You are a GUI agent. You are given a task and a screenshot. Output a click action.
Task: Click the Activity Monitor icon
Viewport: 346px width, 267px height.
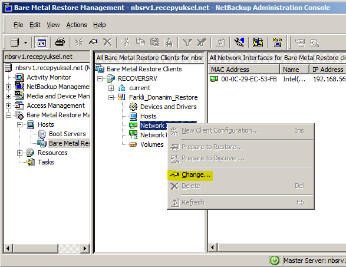[19, 77]
